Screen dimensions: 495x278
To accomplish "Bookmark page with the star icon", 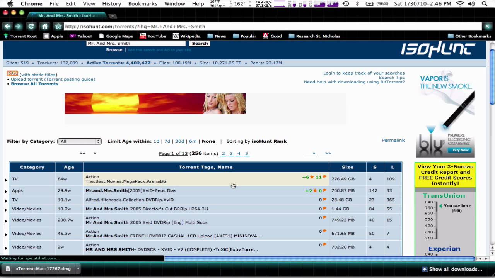I will pos(58,26).
